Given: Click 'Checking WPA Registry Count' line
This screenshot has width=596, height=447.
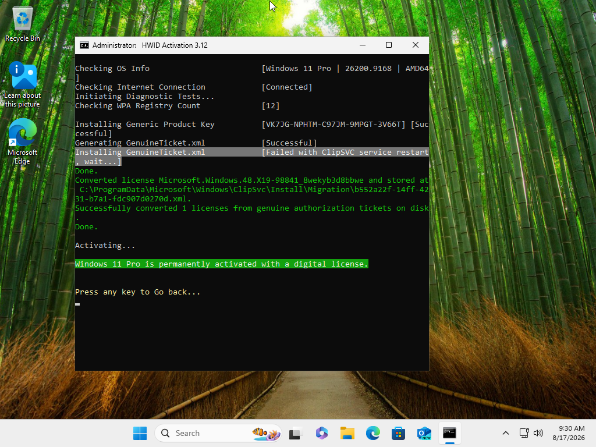Looking at the screenshot, I should point(137,106).
